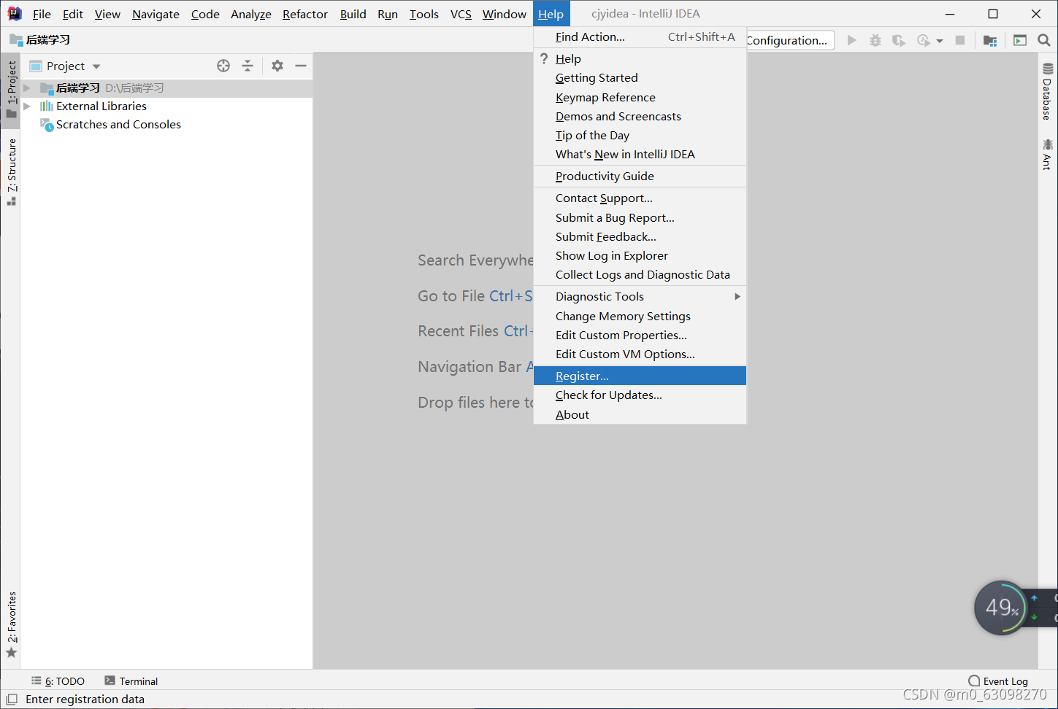Click the question mark icon beside Help

point(544,58)
